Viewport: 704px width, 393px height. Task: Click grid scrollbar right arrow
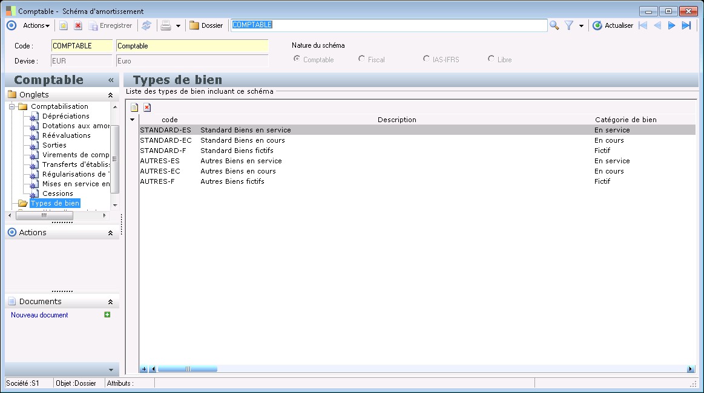click(x=691, y=369)
